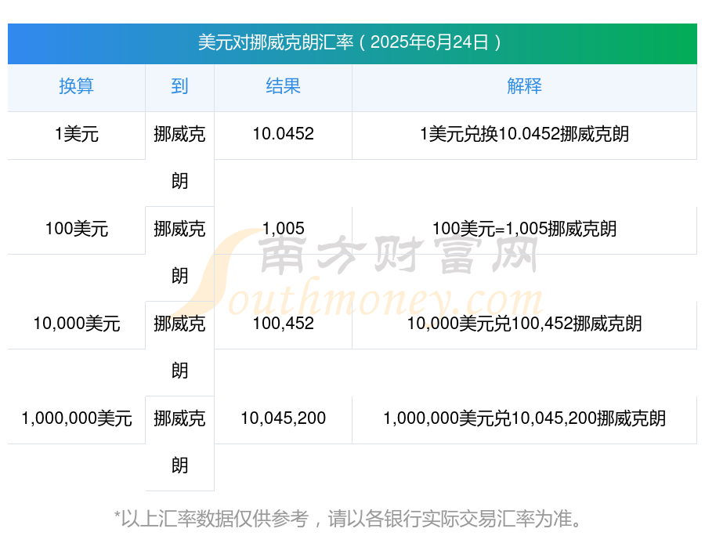
Task: Click the 100美元 cell
Action: point(77,229)
